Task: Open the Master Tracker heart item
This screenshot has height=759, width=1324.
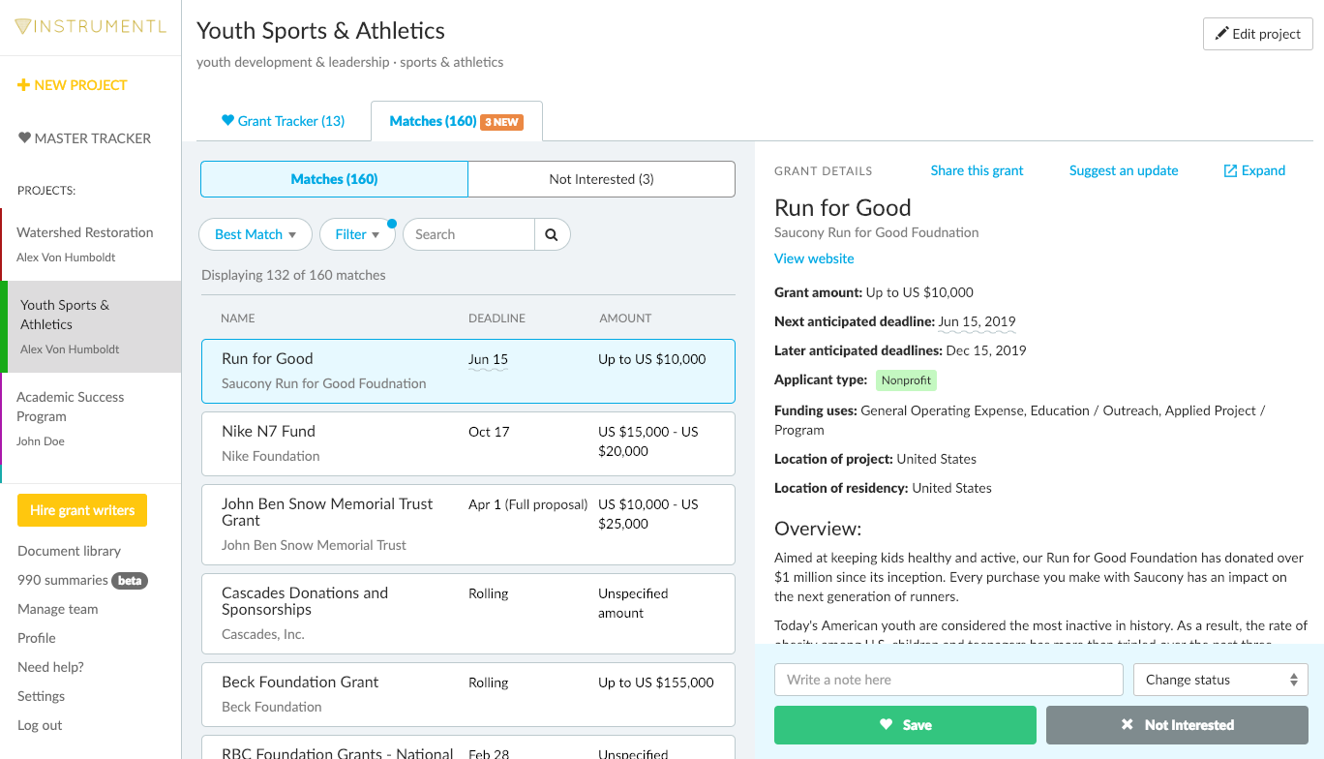Action: (x=84, y=138)
